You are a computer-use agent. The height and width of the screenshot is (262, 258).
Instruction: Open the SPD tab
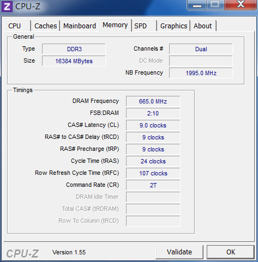pos(144,26)
